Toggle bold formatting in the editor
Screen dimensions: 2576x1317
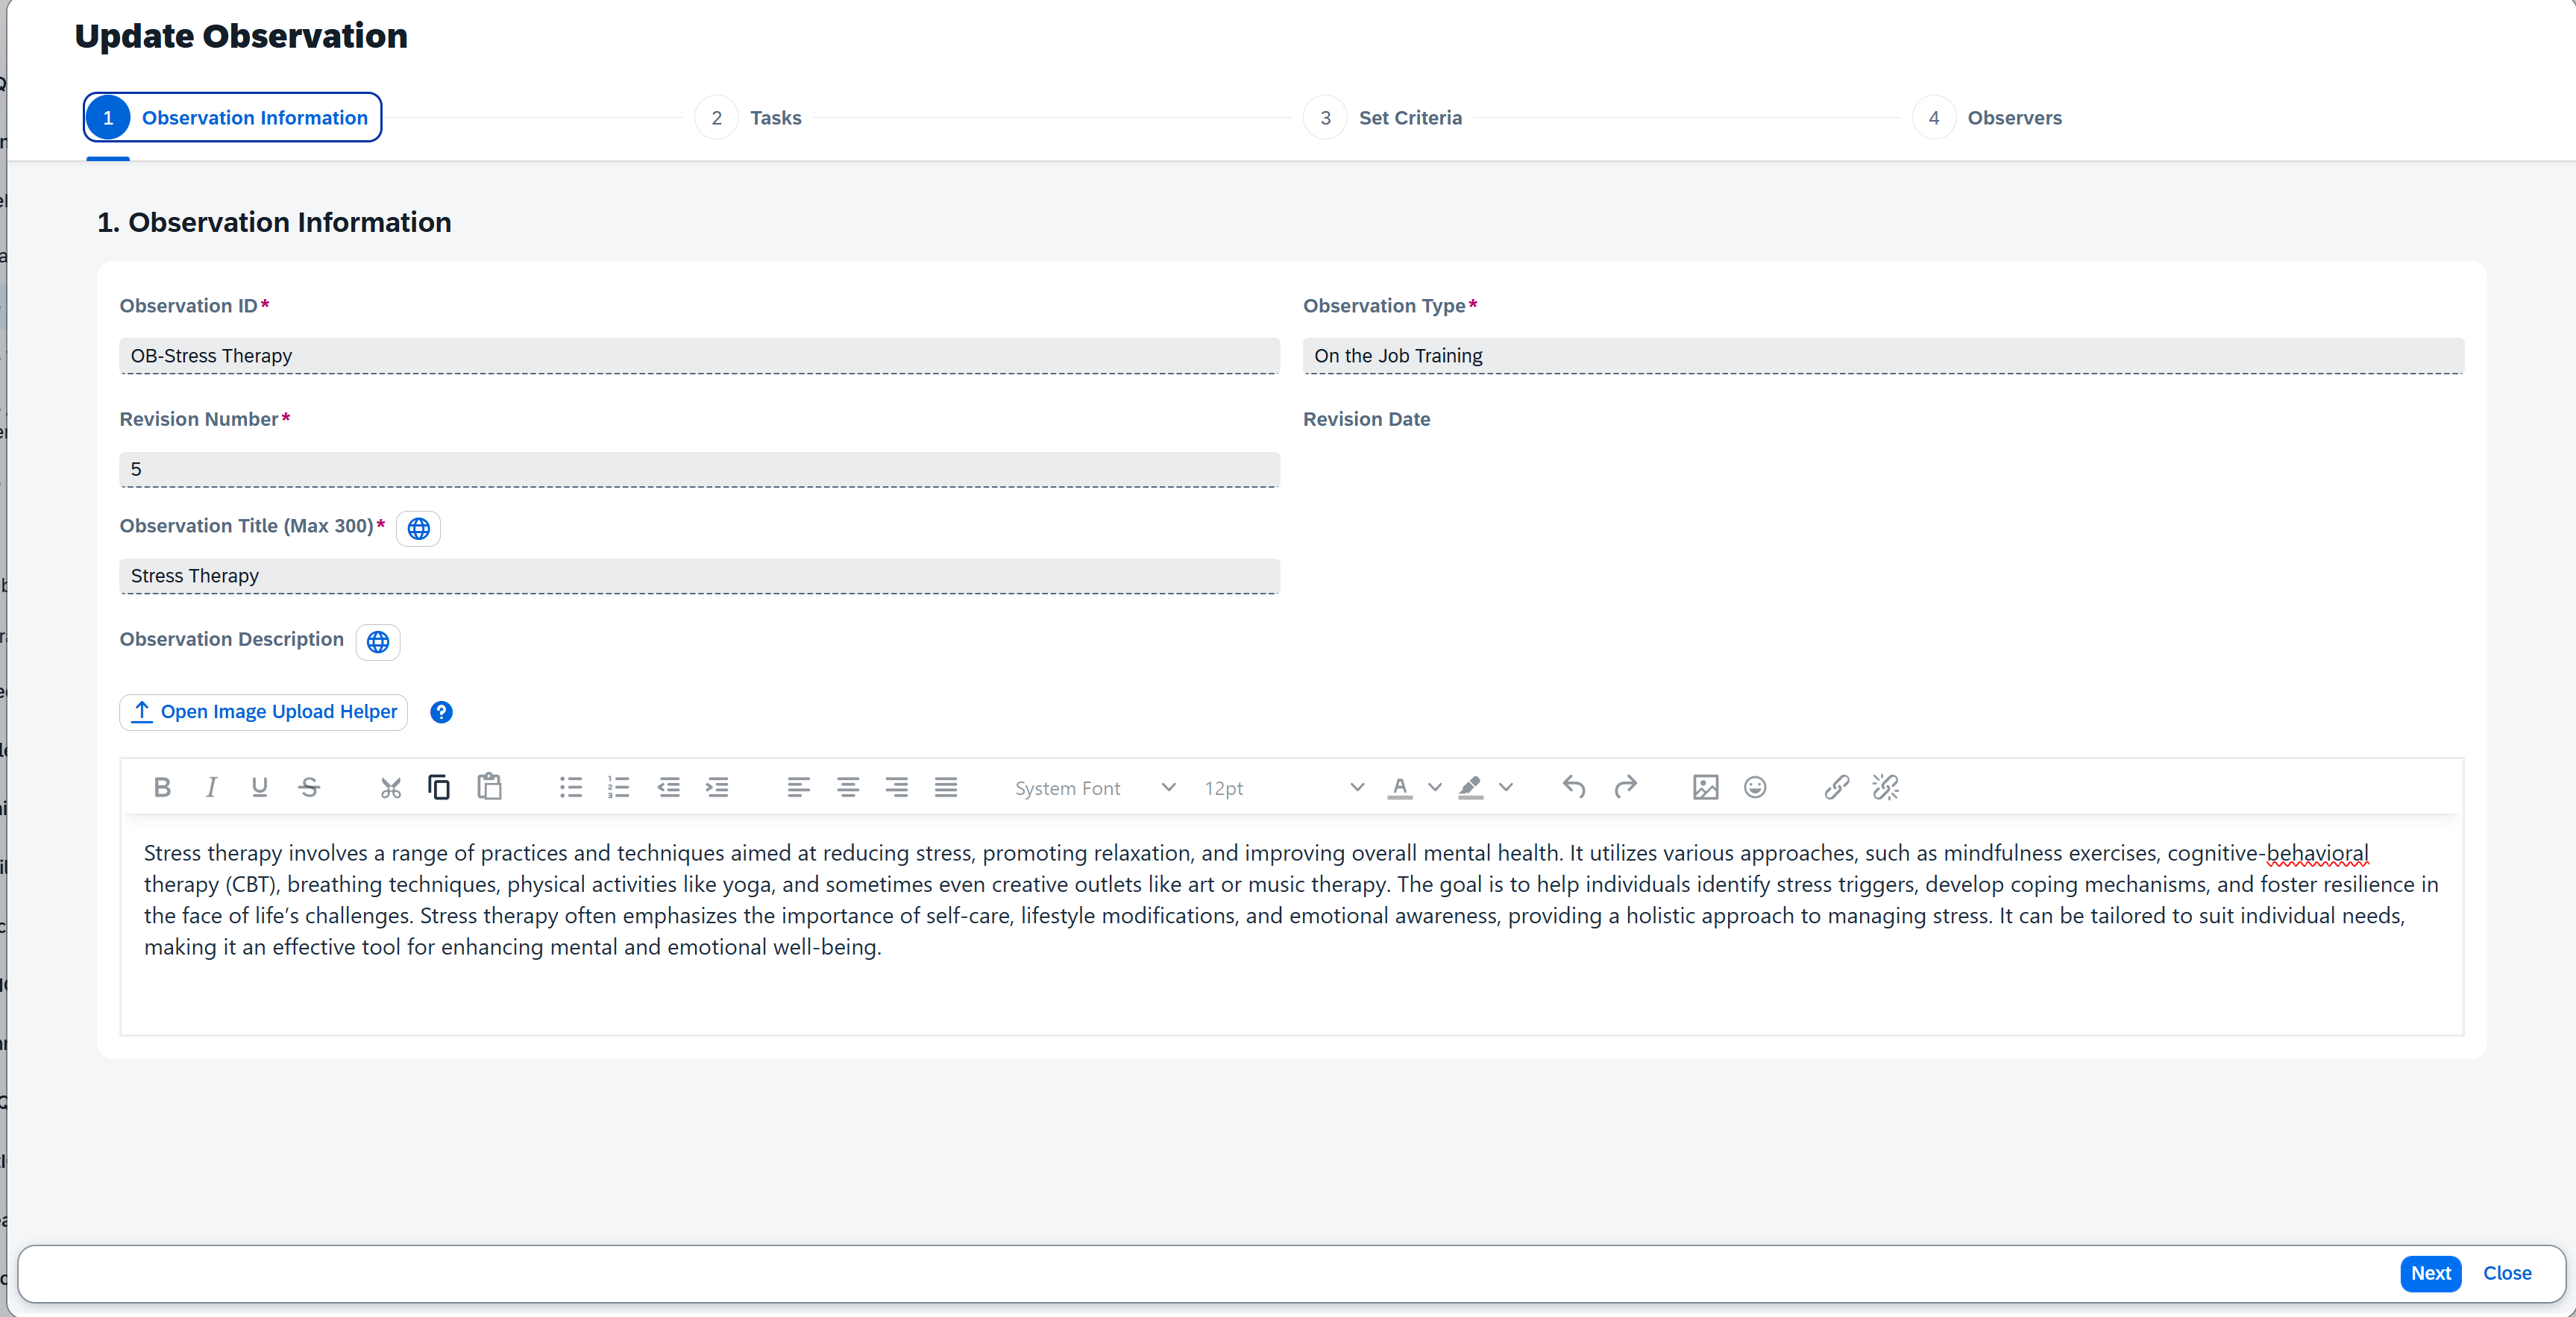point(162,788)
